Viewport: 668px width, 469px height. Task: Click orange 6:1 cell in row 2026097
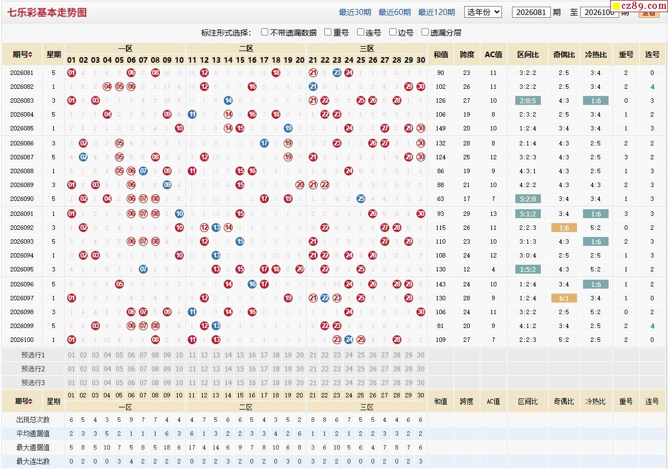[564, 298]
